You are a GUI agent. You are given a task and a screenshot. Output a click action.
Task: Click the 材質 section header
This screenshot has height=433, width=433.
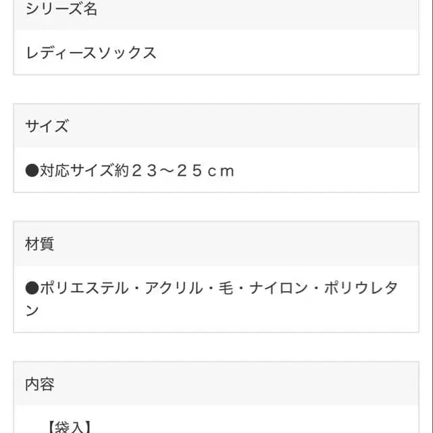40,244
